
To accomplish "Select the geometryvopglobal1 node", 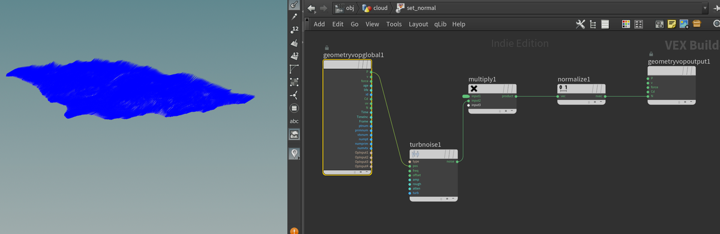I will pos(347,118).
